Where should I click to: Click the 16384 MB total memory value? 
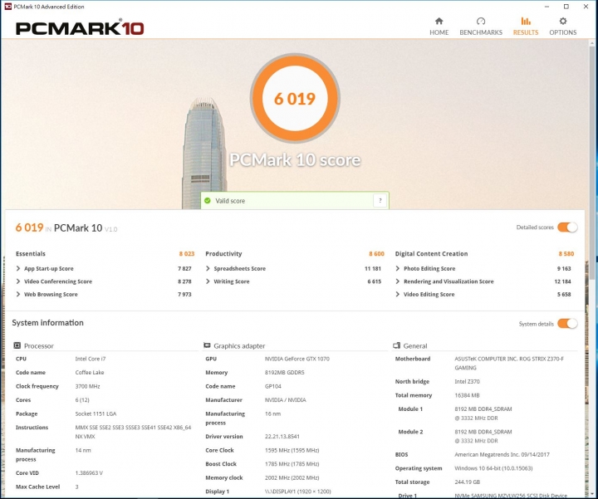[x=467, y=395]
